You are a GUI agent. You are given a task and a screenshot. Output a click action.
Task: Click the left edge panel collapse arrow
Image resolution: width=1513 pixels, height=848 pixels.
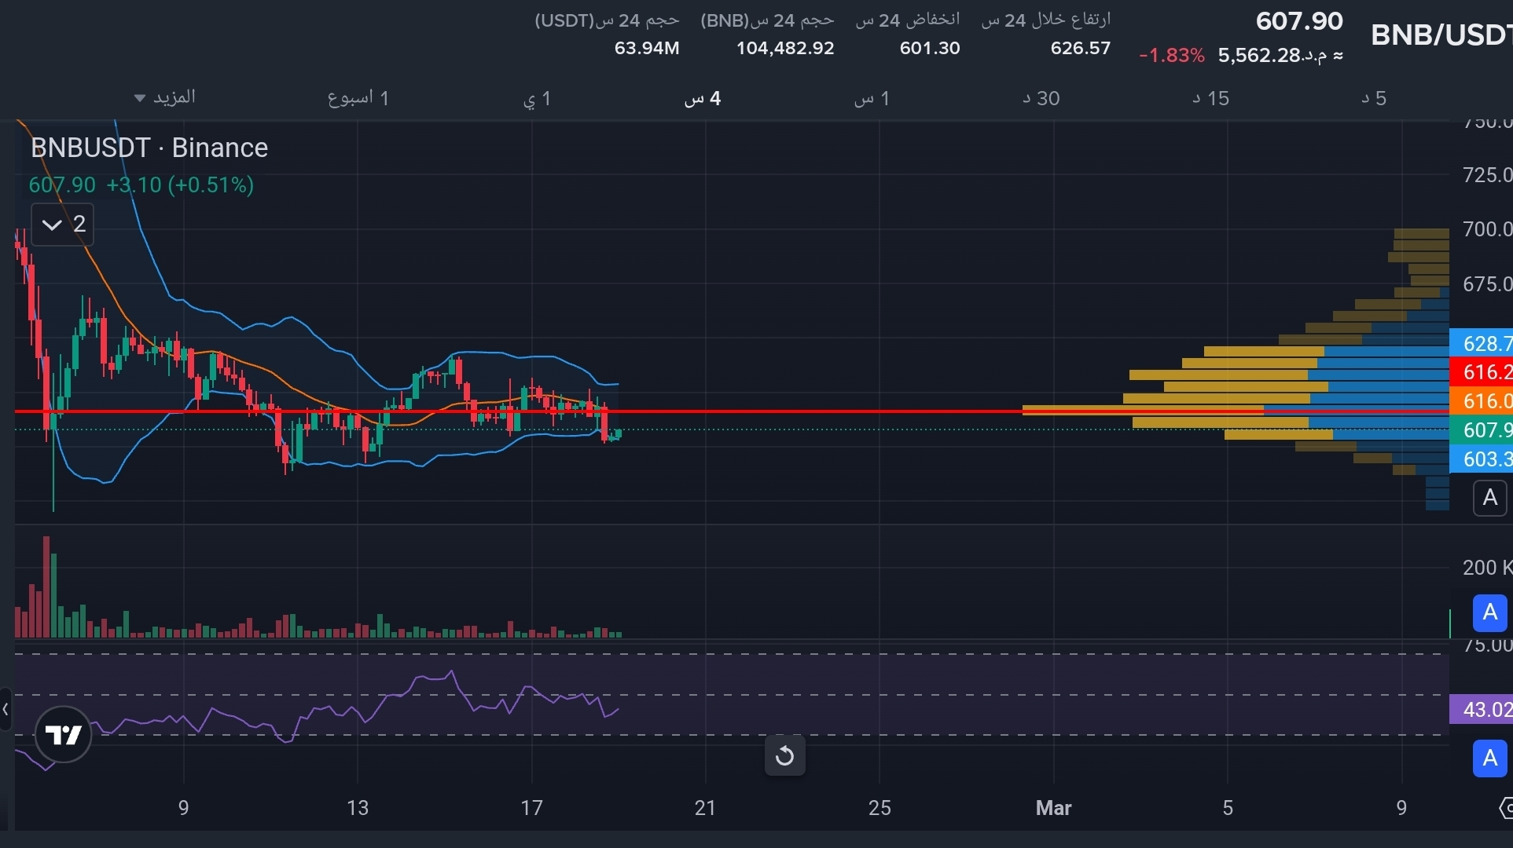click(x=6, y=710)
